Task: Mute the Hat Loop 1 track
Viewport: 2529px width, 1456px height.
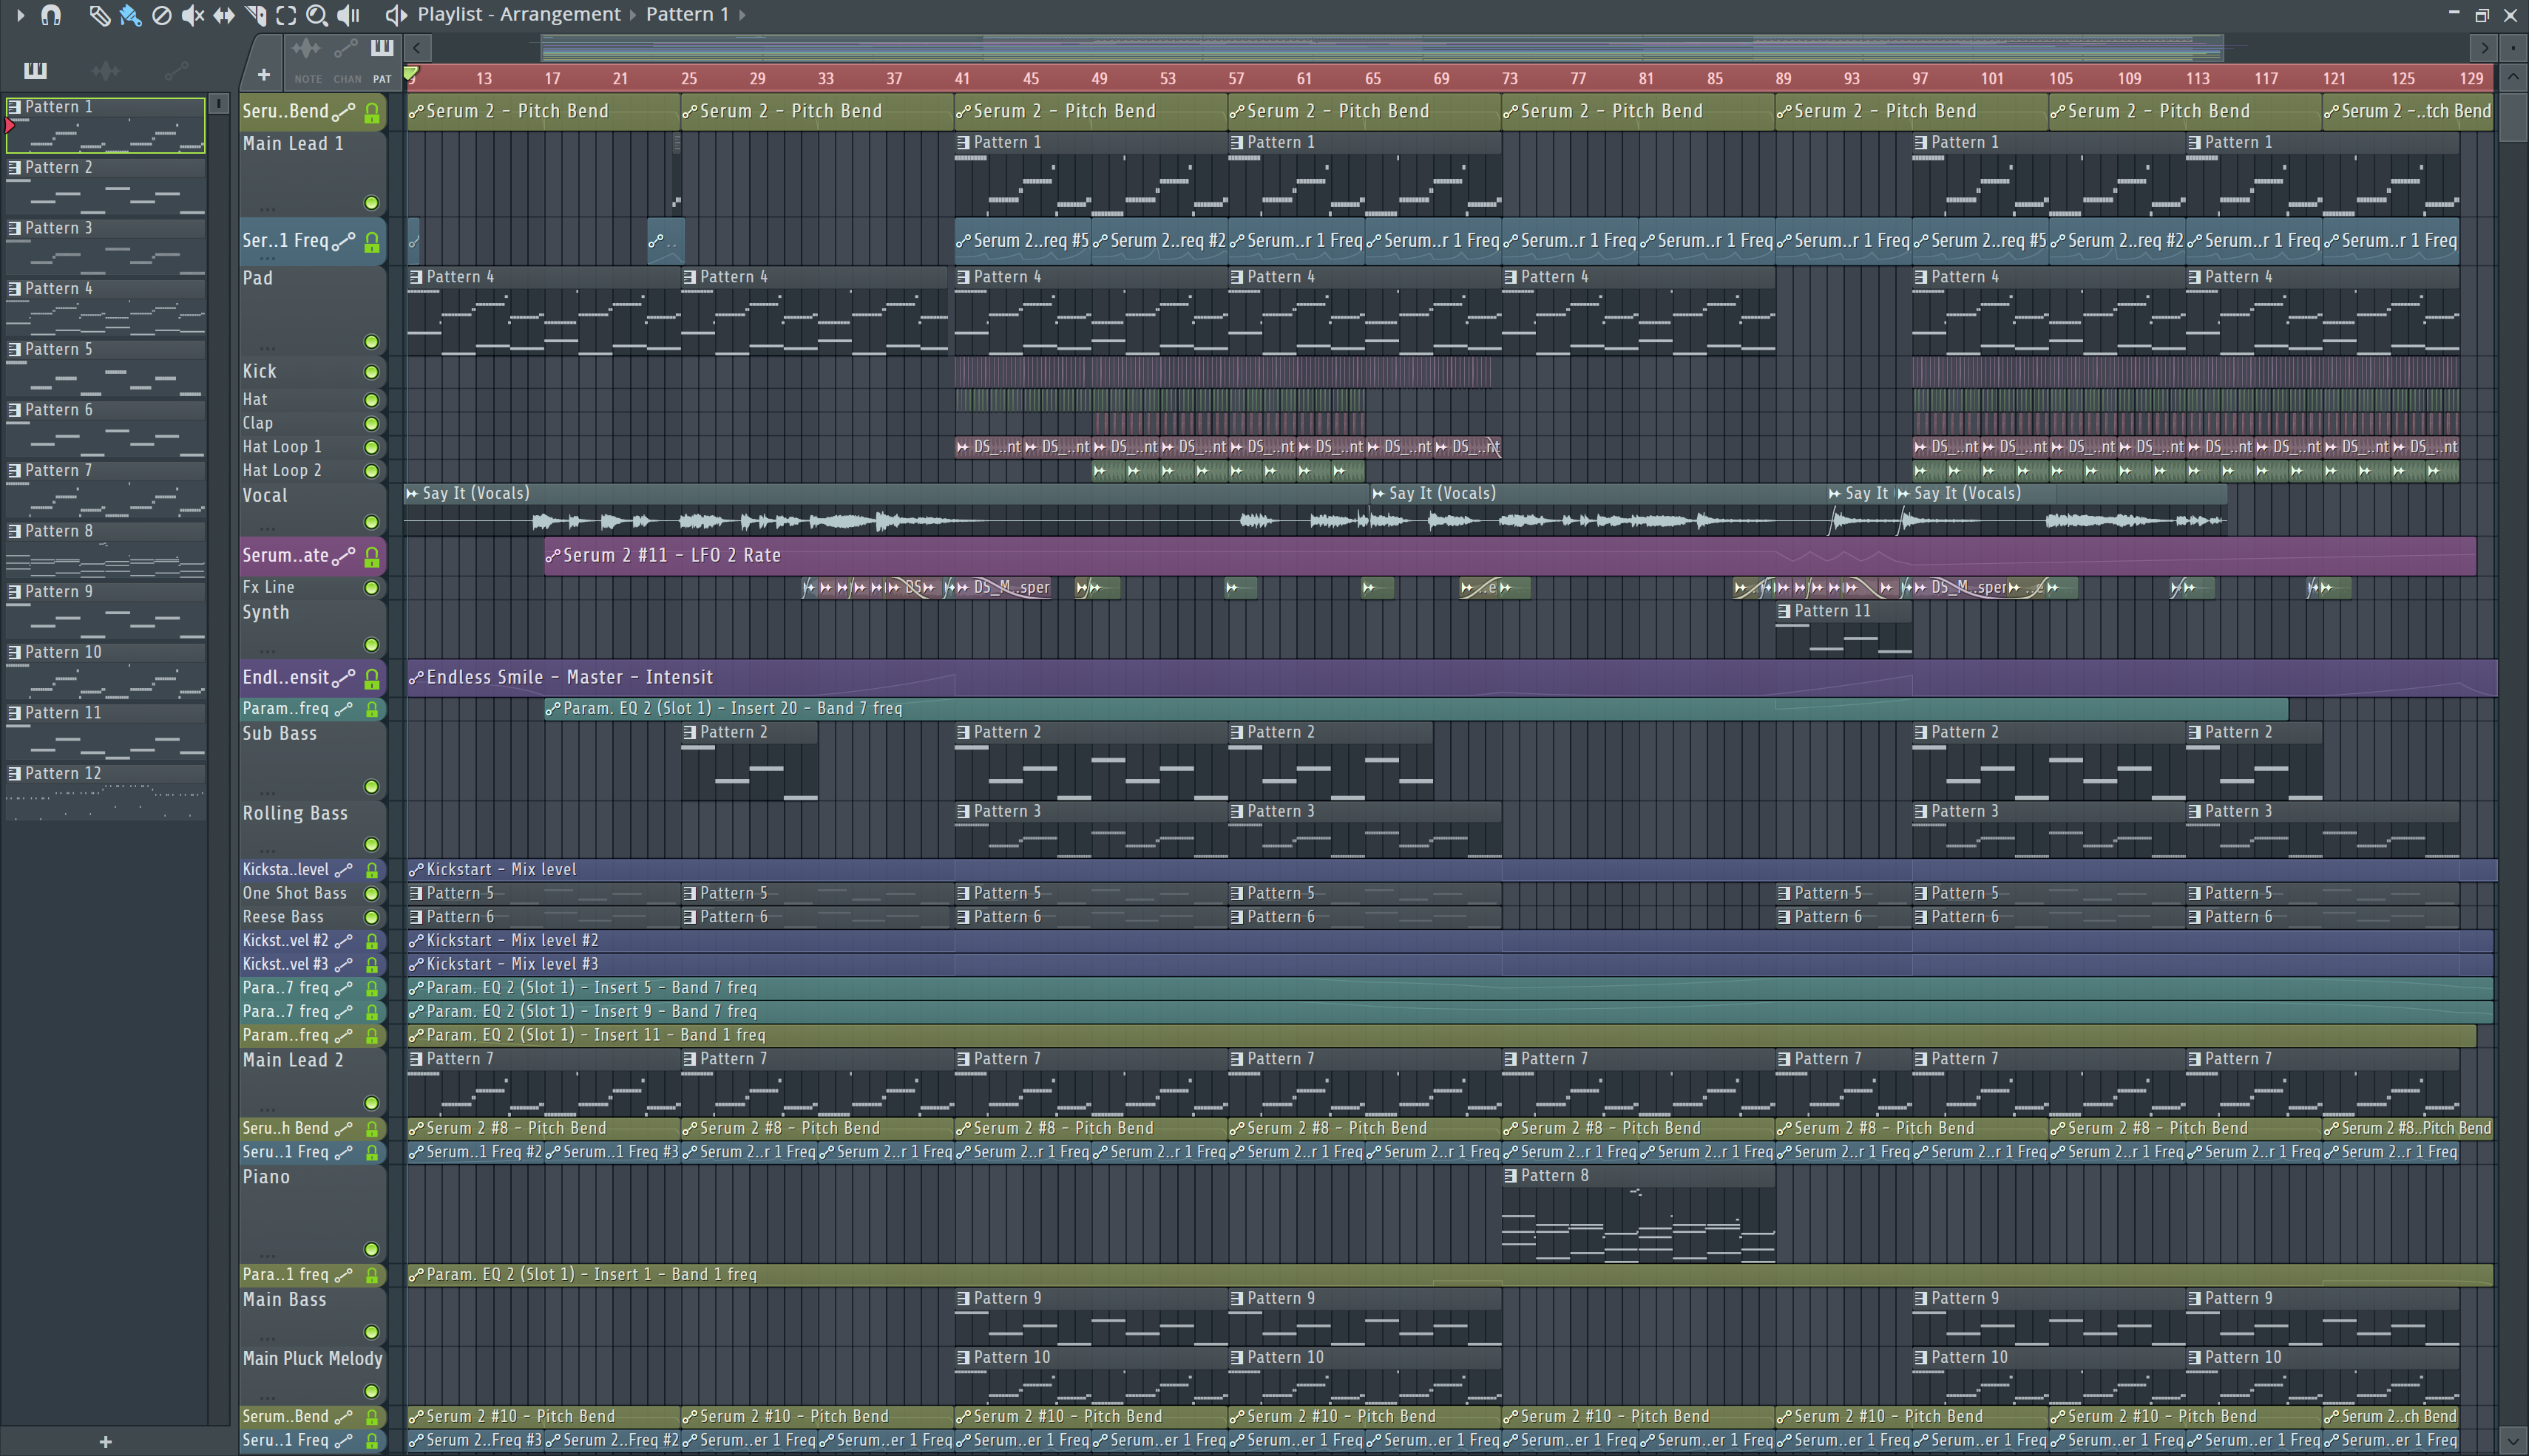Action: point(371,448)
